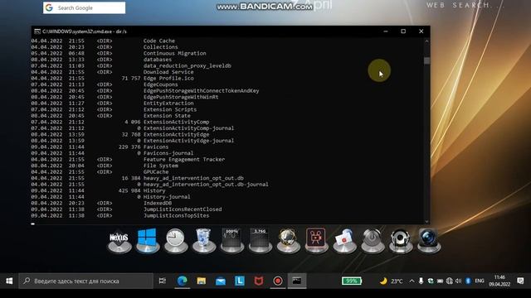Click 'JumpListIconsTopSites' entry
The image size is (531, 298).
point(176,215)
